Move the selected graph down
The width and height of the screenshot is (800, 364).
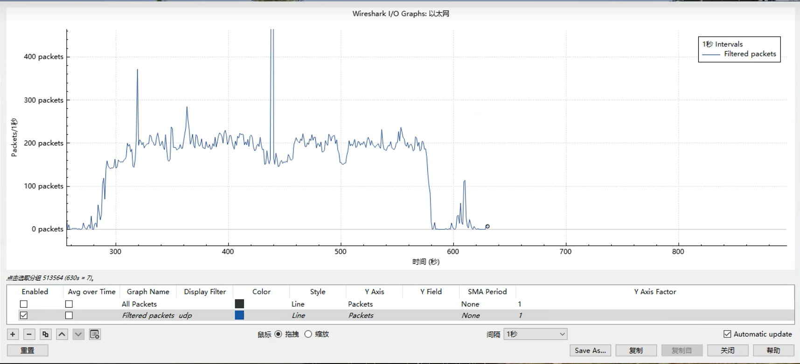[x=78, y=334]
